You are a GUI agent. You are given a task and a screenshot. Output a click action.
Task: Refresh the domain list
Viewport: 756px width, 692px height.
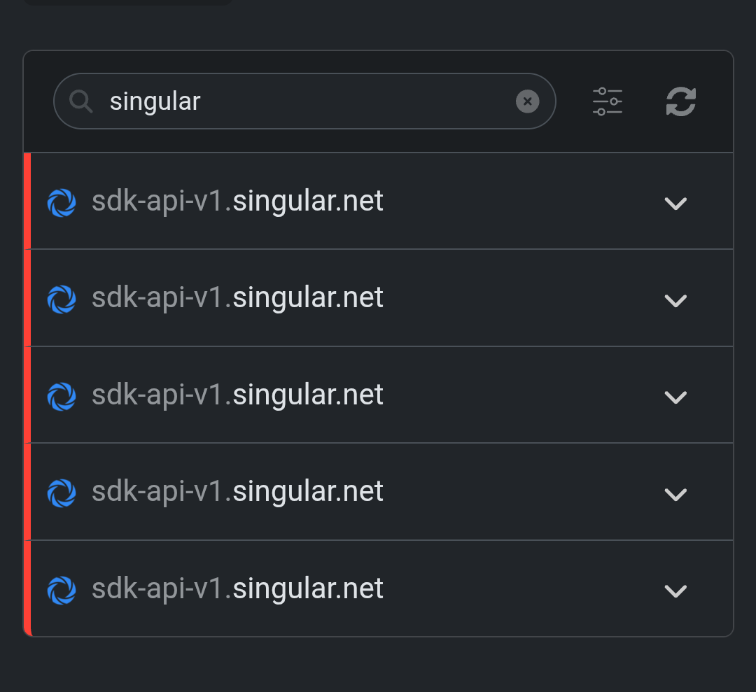tap(680, 101)
